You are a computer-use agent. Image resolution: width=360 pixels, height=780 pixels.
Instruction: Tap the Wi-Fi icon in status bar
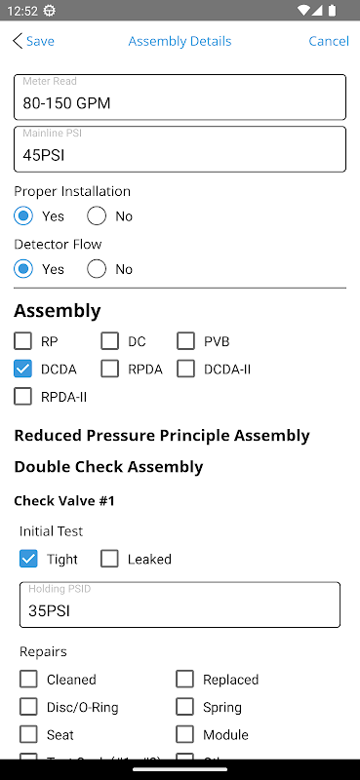[303, 11]
